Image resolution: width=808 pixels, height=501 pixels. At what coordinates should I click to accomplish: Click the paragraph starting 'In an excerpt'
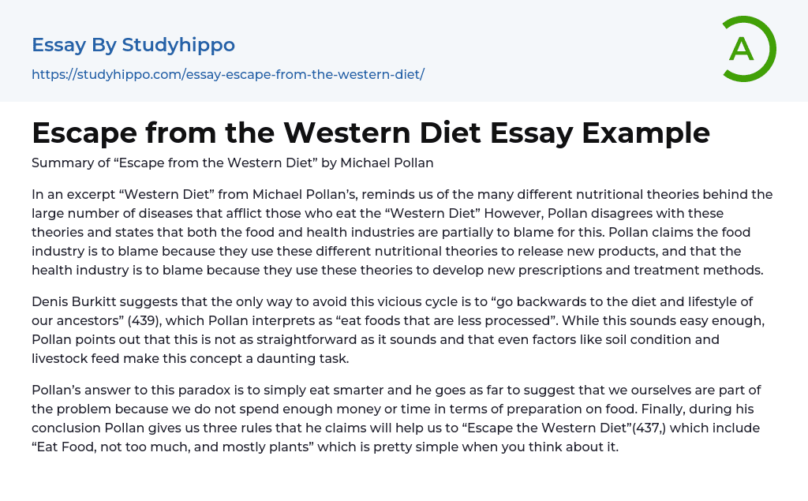point(402,232)
